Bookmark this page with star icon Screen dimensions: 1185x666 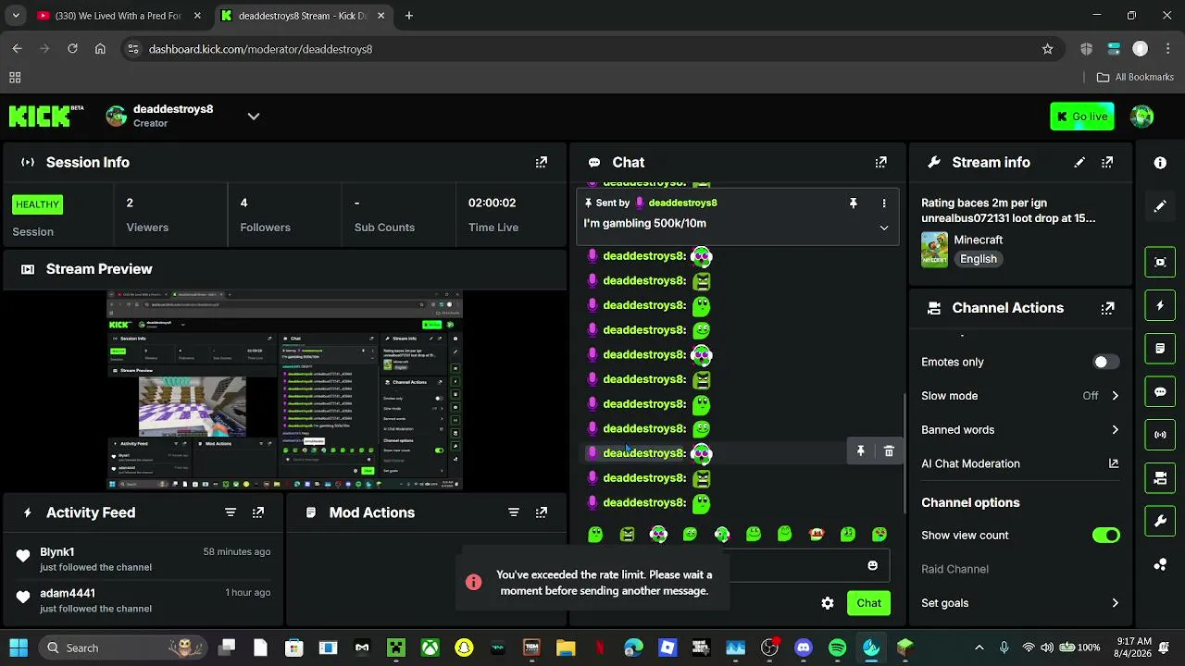coord(1047,49)
